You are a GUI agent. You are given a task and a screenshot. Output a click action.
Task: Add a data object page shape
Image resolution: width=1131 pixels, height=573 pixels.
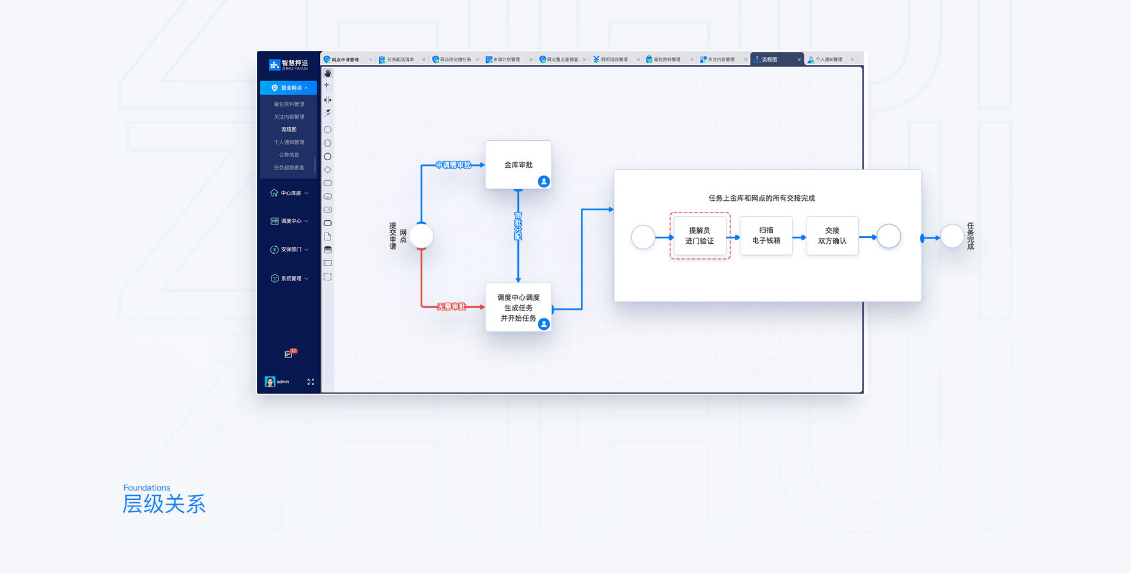pyautogui.click(x=328, y=237)
